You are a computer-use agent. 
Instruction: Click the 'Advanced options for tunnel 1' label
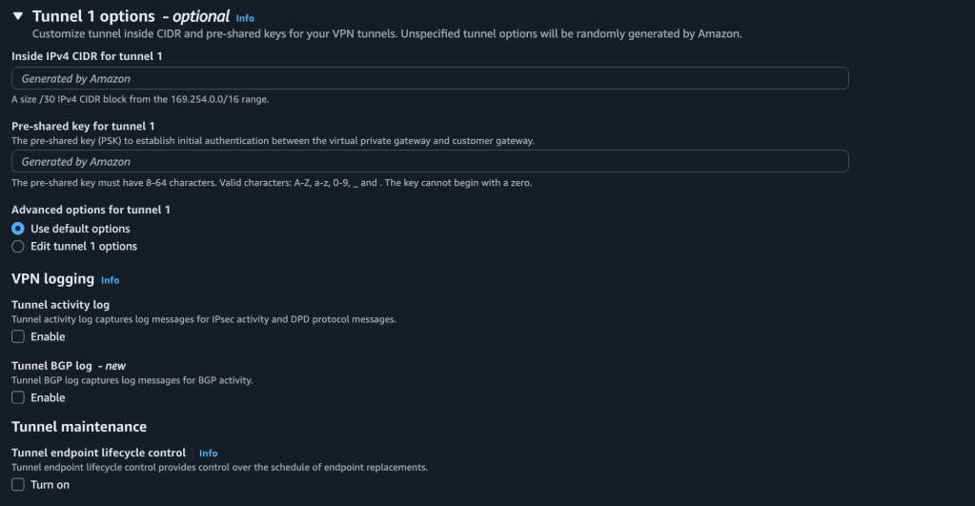(91, 210)
